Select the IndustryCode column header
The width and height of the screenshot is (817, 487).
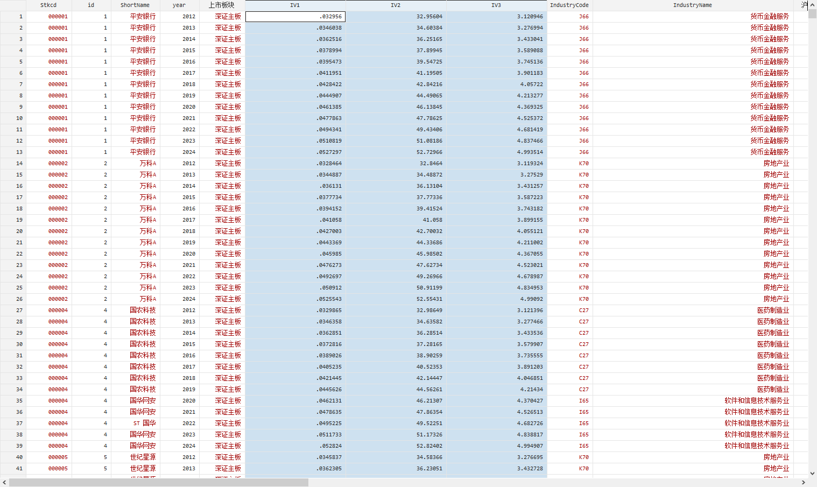pyautogui.click(x=569, y=5)
